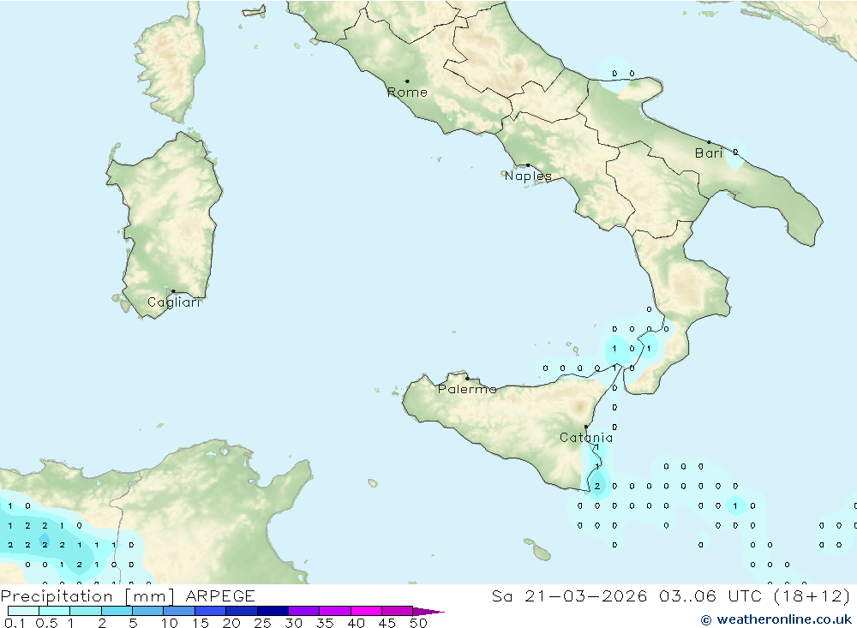Click the Naples city dot marker
The height and width of the screenshot is (628, 857).
(x=528, y=165)
